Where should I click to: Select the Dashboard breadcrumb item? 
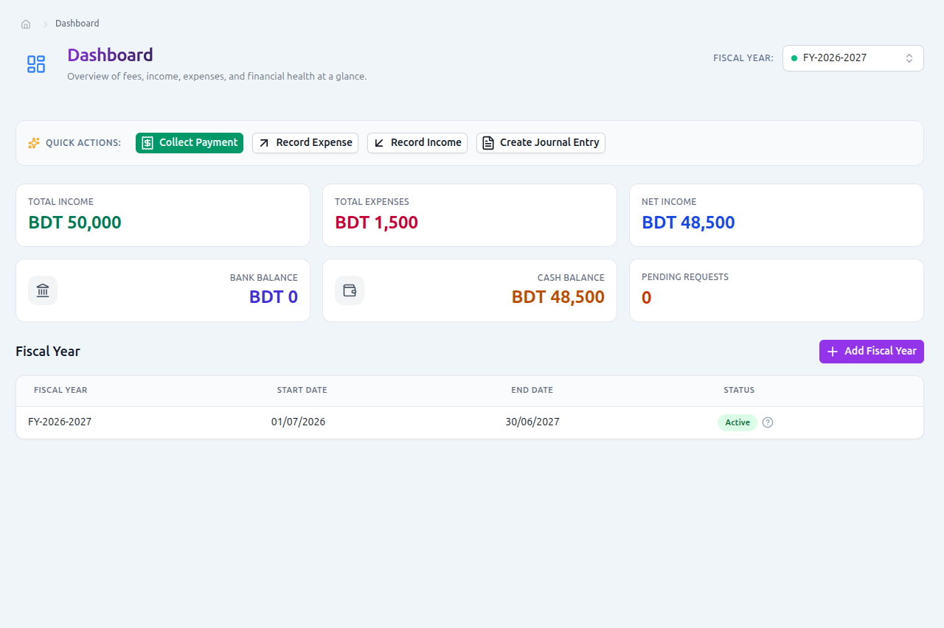point(77,24)
